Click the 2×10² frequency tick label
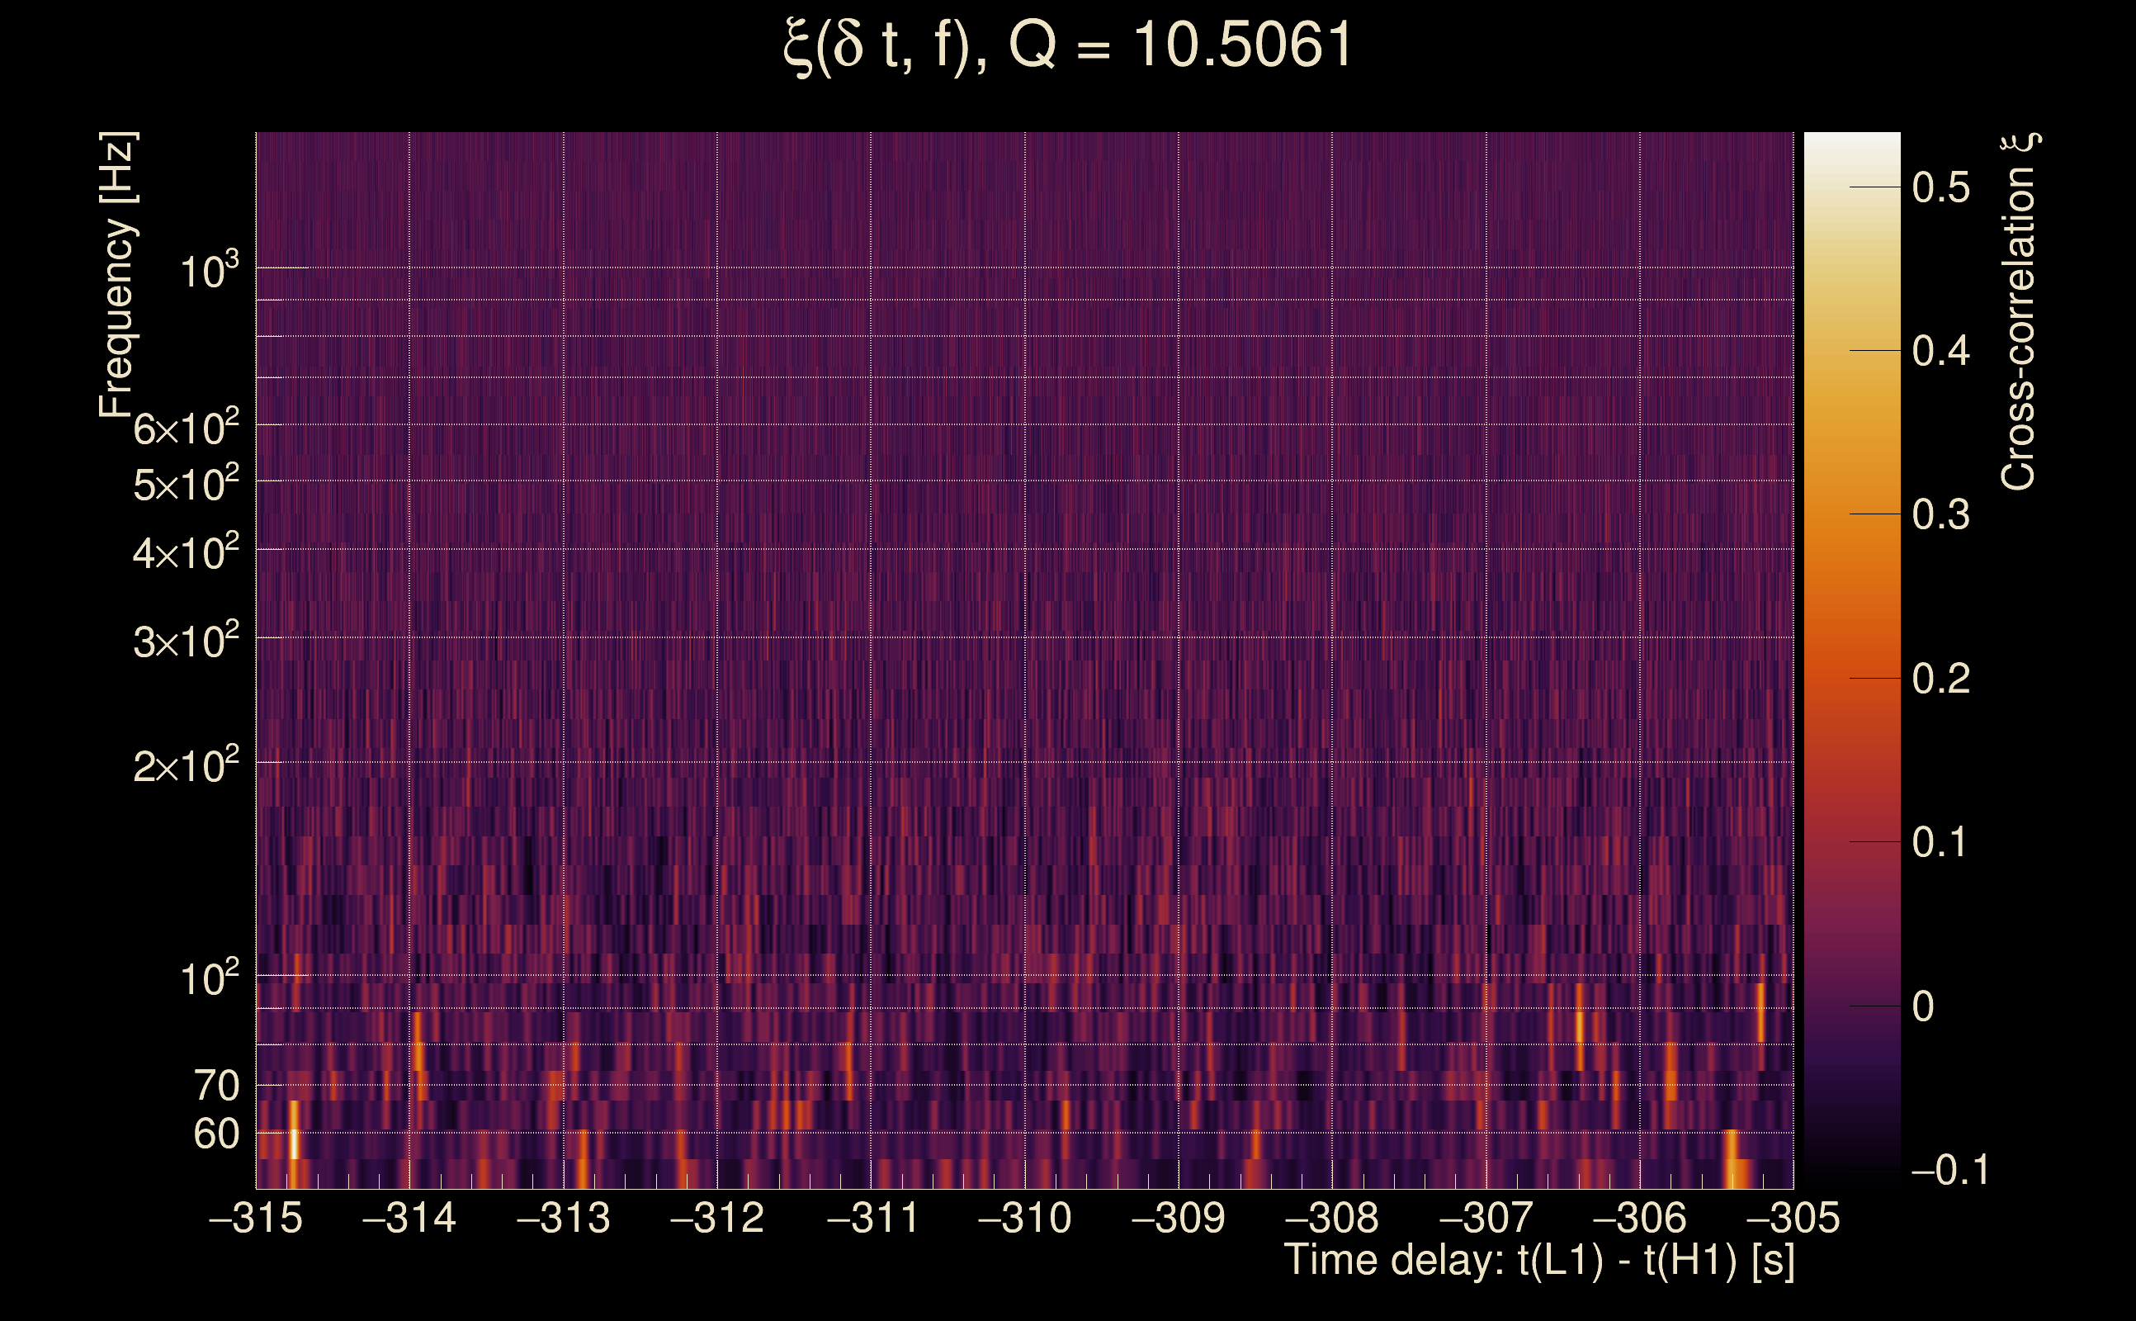 pos(185,766)
